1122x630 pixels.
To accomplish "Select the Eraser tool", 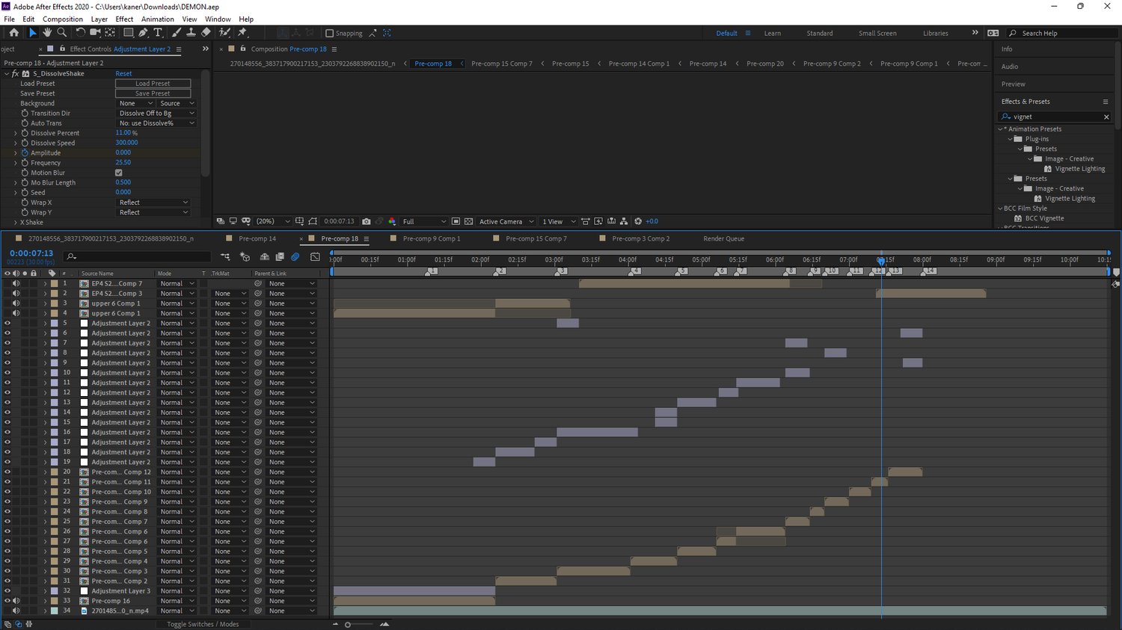I will pos(206,33).
